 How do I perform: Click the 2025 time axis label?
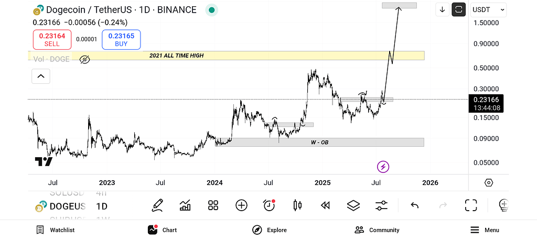(323, 183)
